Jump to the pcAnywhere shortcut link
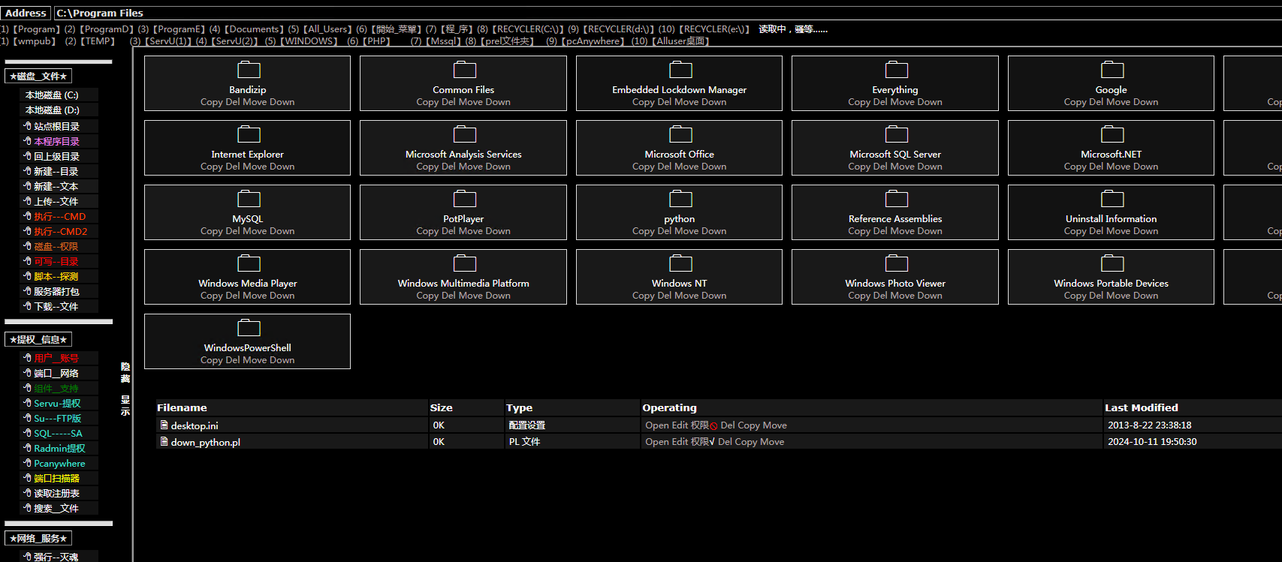1282x562 pixels. pyautogui.click(x=593, y=41)
